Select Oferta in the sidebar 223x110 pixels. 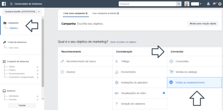click(12, 67)
